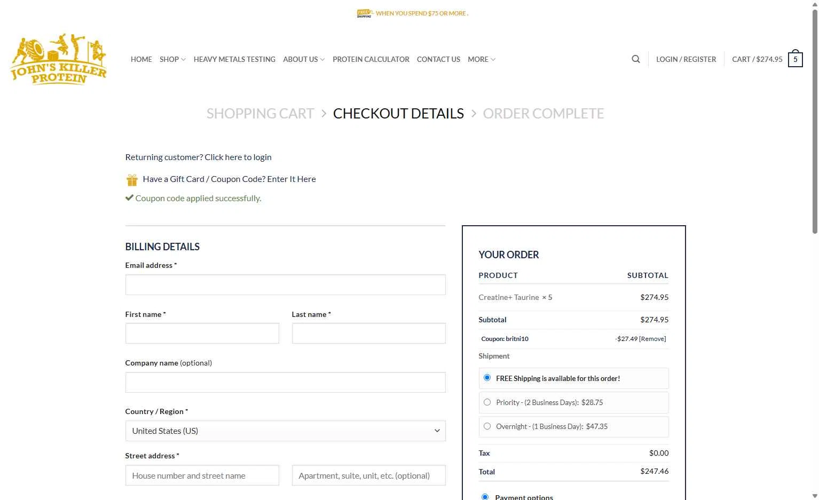The width and height of the screenshot is (819, 500).
Task: Click CHECKOUT DETAILS breadcrumb step
Action: coord(398,114)
